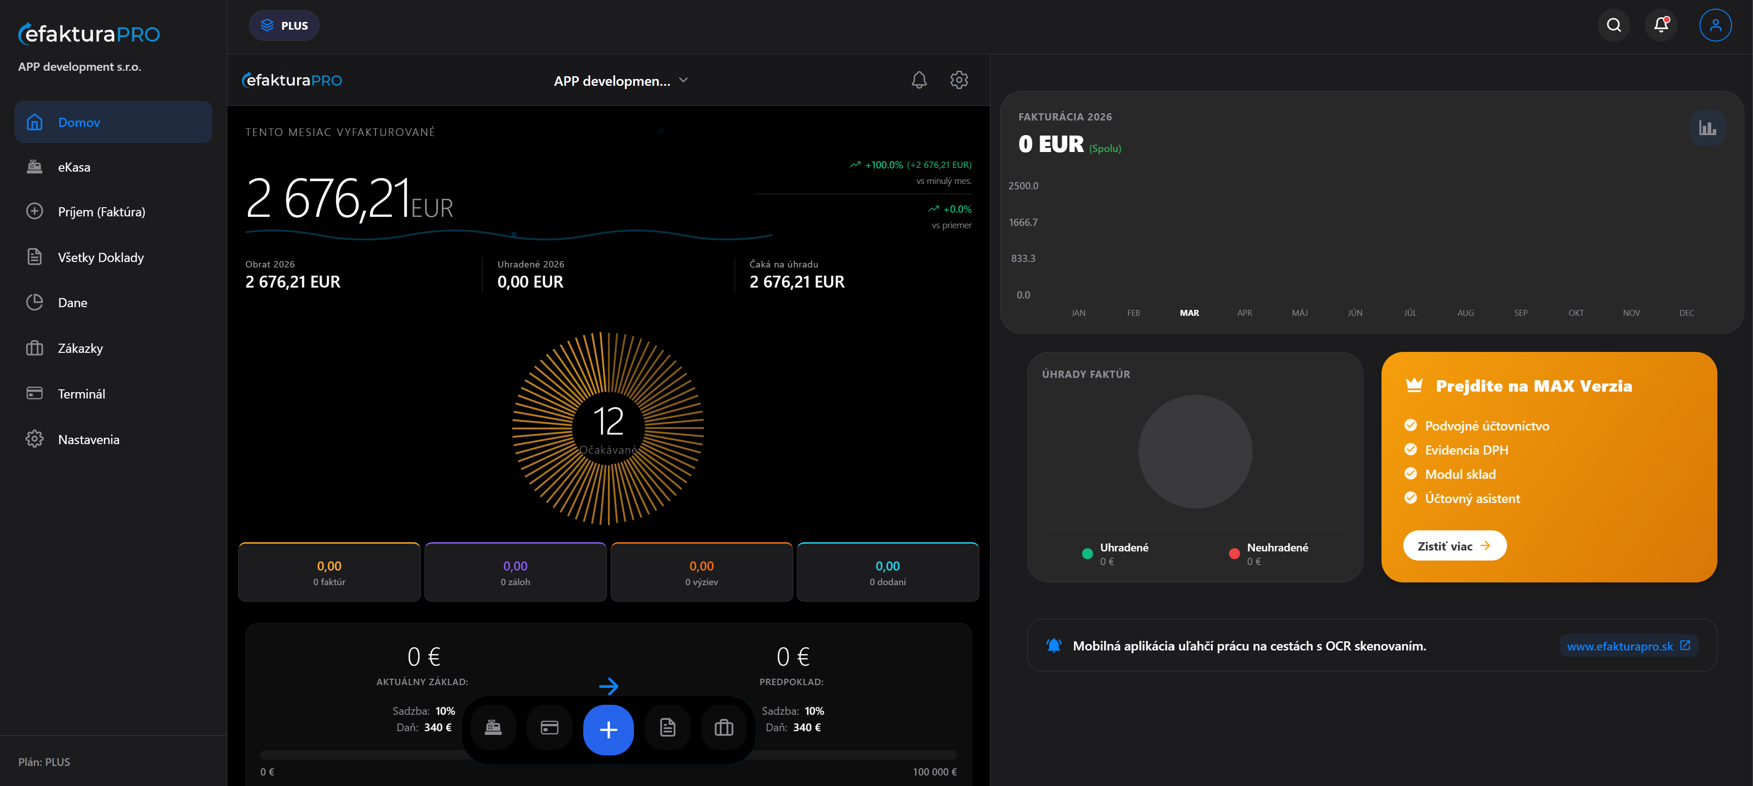
Task: Open the user profile avatar
Action: (x=1716, y=25)
